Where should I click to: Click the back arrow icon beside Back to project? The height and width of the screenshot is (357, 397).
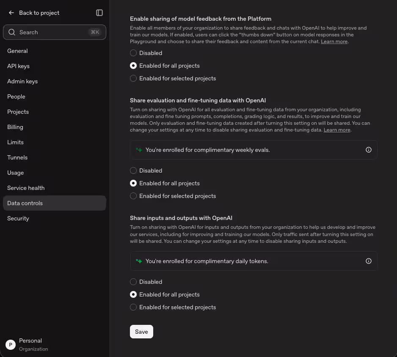click(x=11, y=13)
